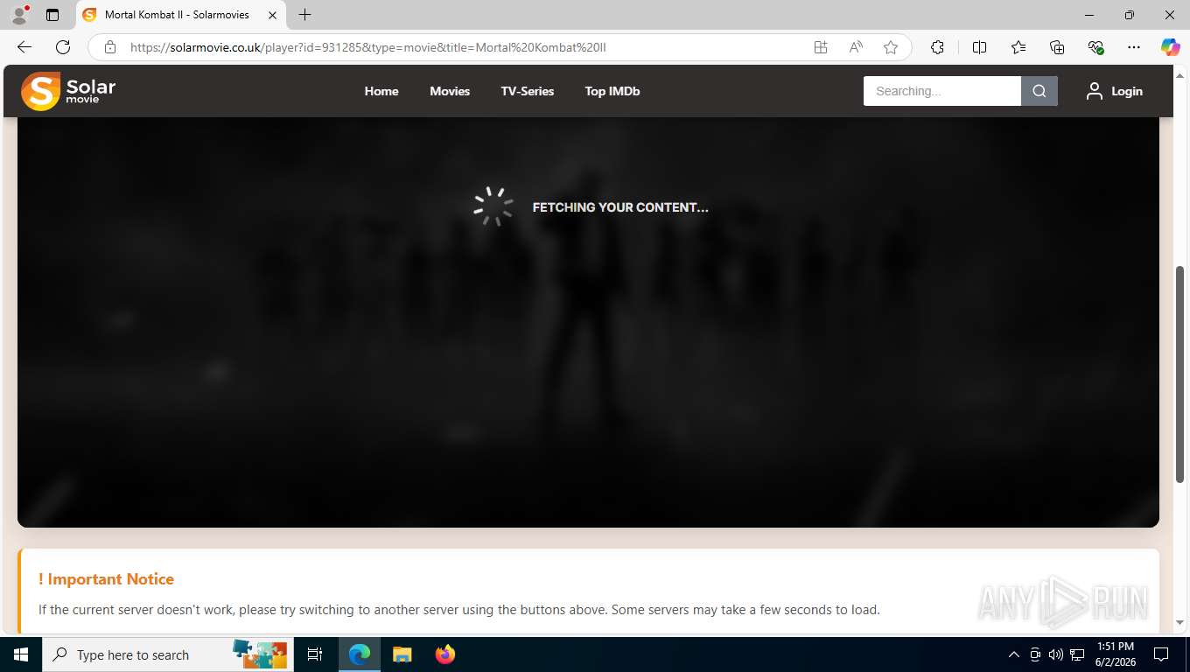
Task: Open the Collections icon
Action: coord(1057,47)
